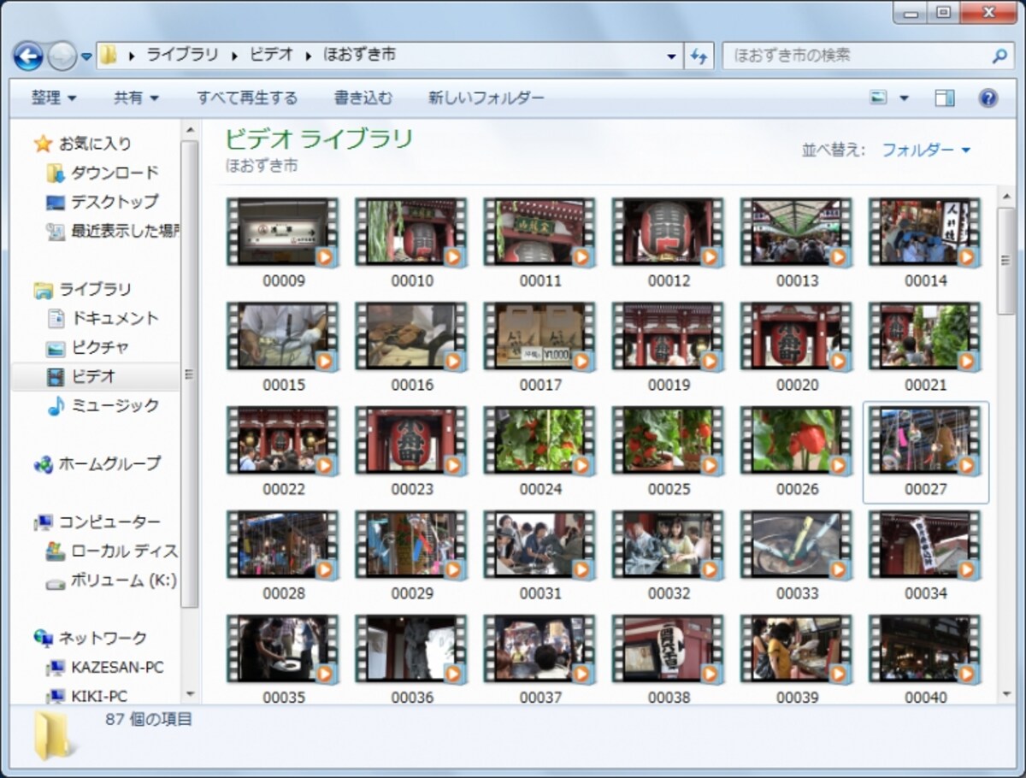Open the 並べ替え フォルダー dropdown
This screenshot has height=778, width=1026.
[926, 150]
